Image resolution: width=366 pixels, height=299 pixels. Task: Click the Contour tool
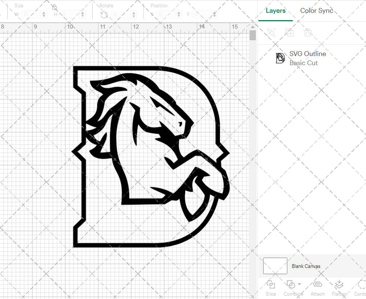coord(361,288)
